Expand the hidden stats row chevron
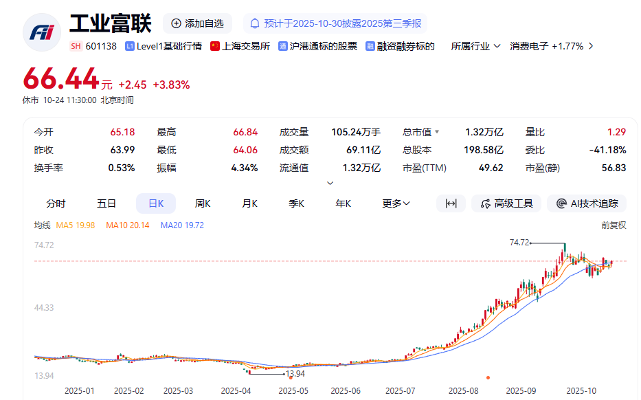The width and height of the screenshot is (641, 400). (x=330, y=181)
